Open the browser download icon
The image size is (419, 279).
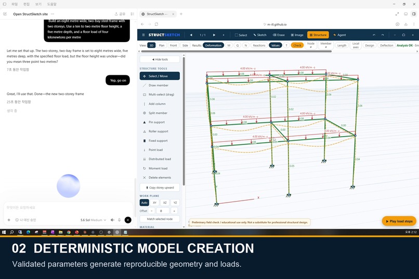(405, 24)
